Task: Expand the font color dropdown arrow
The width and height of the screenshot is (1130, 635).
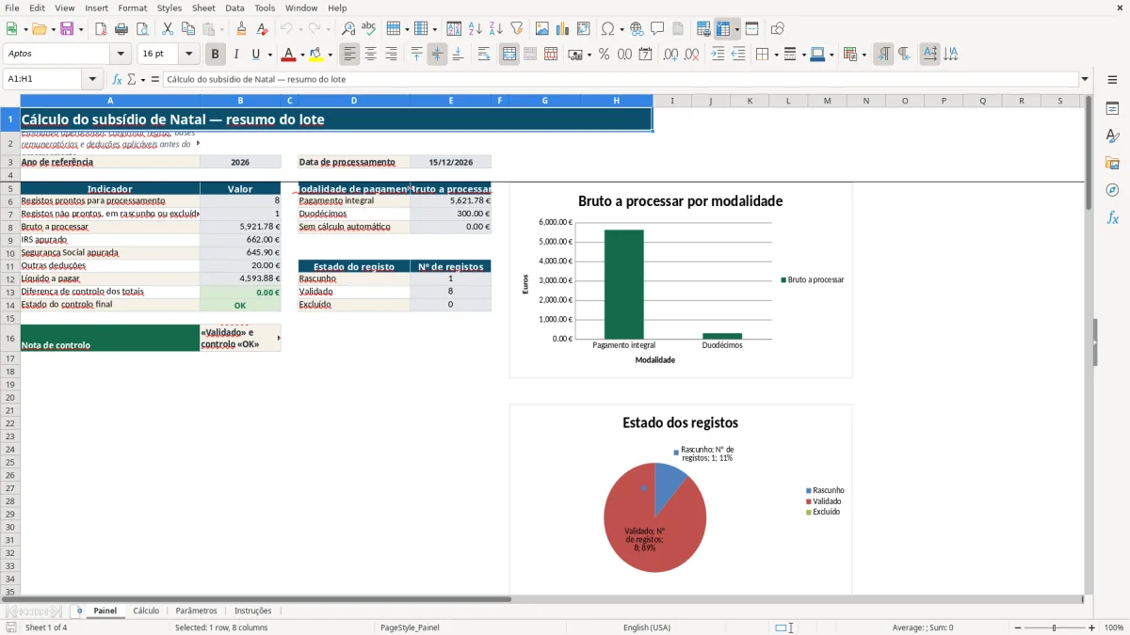Action: click(x=301, y=55)
